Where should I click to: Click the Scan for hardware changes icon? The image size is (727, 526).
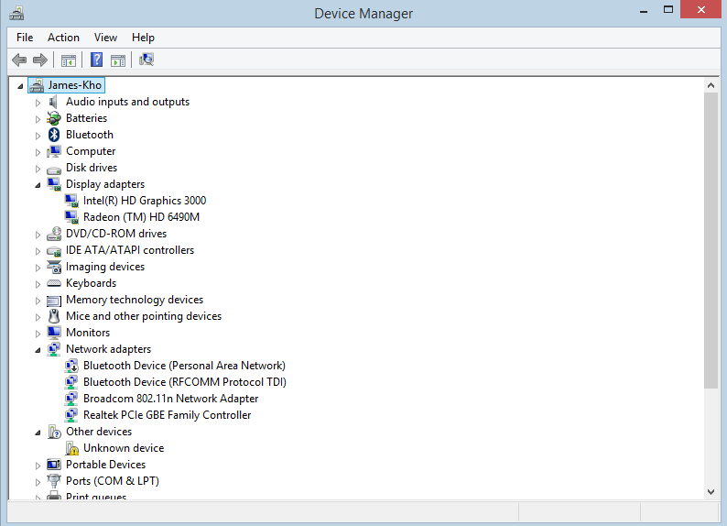coord(146,60)
